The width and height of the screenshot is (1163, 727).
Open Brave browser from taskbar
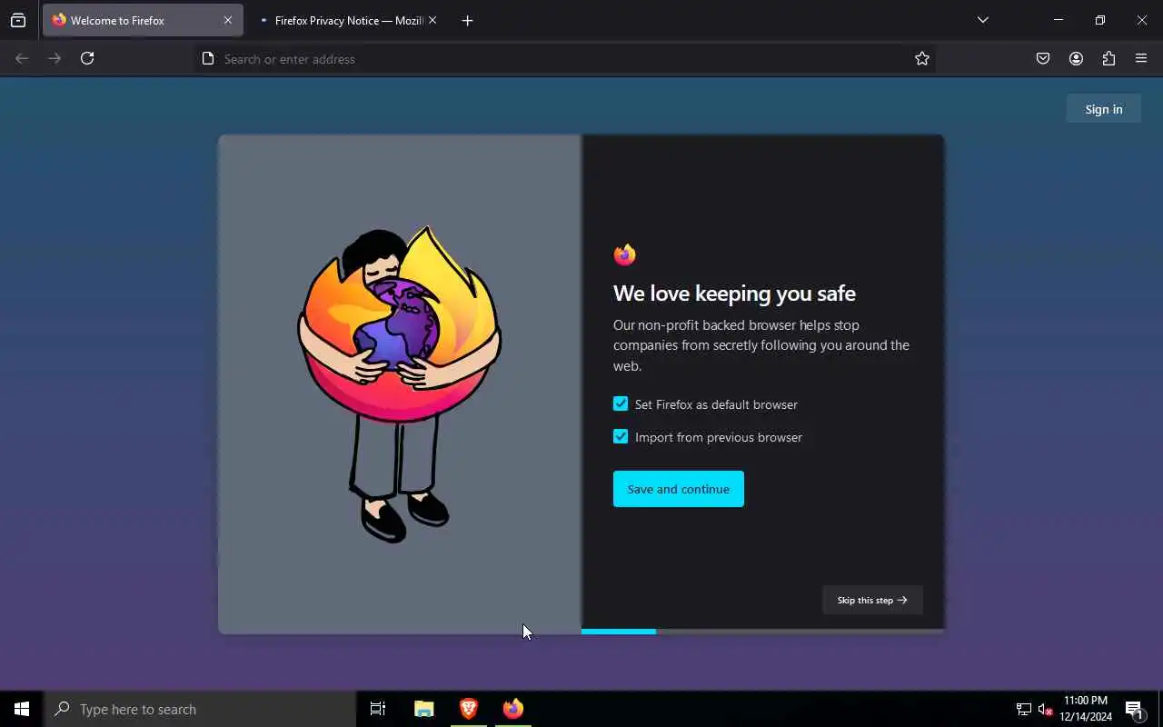469,709
